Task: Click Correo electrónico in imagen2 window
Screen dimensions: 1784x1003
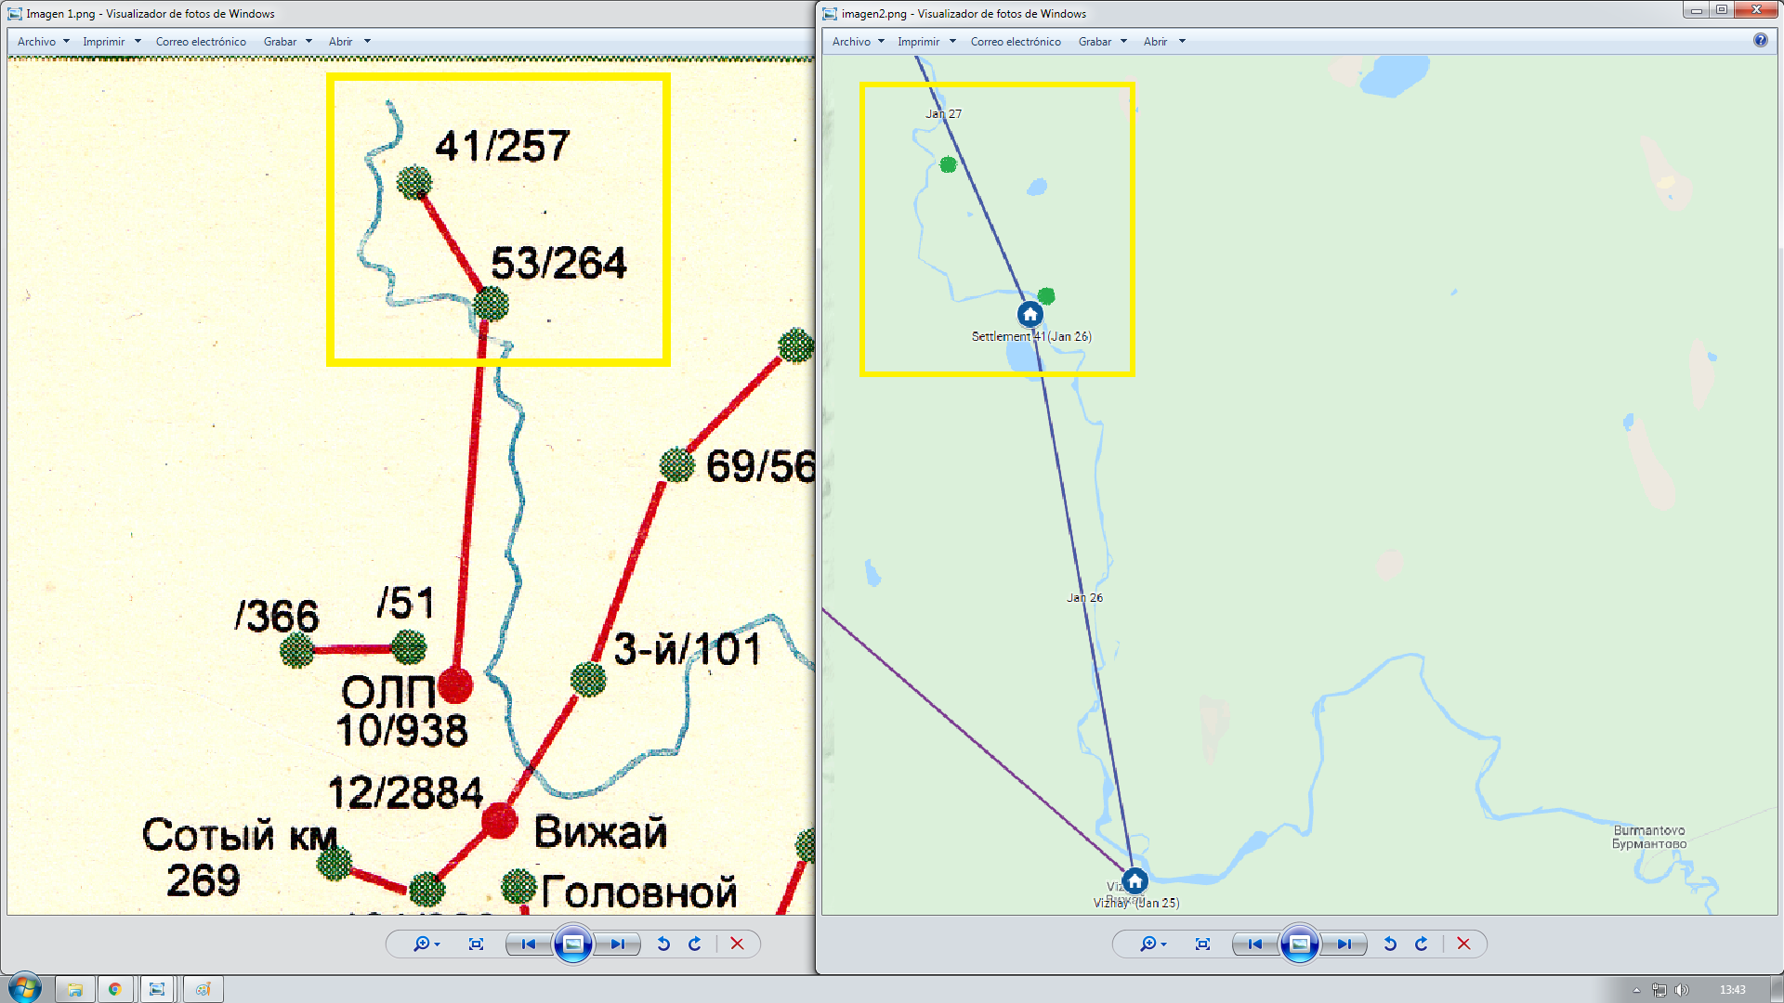Action: pos(1016,42)
